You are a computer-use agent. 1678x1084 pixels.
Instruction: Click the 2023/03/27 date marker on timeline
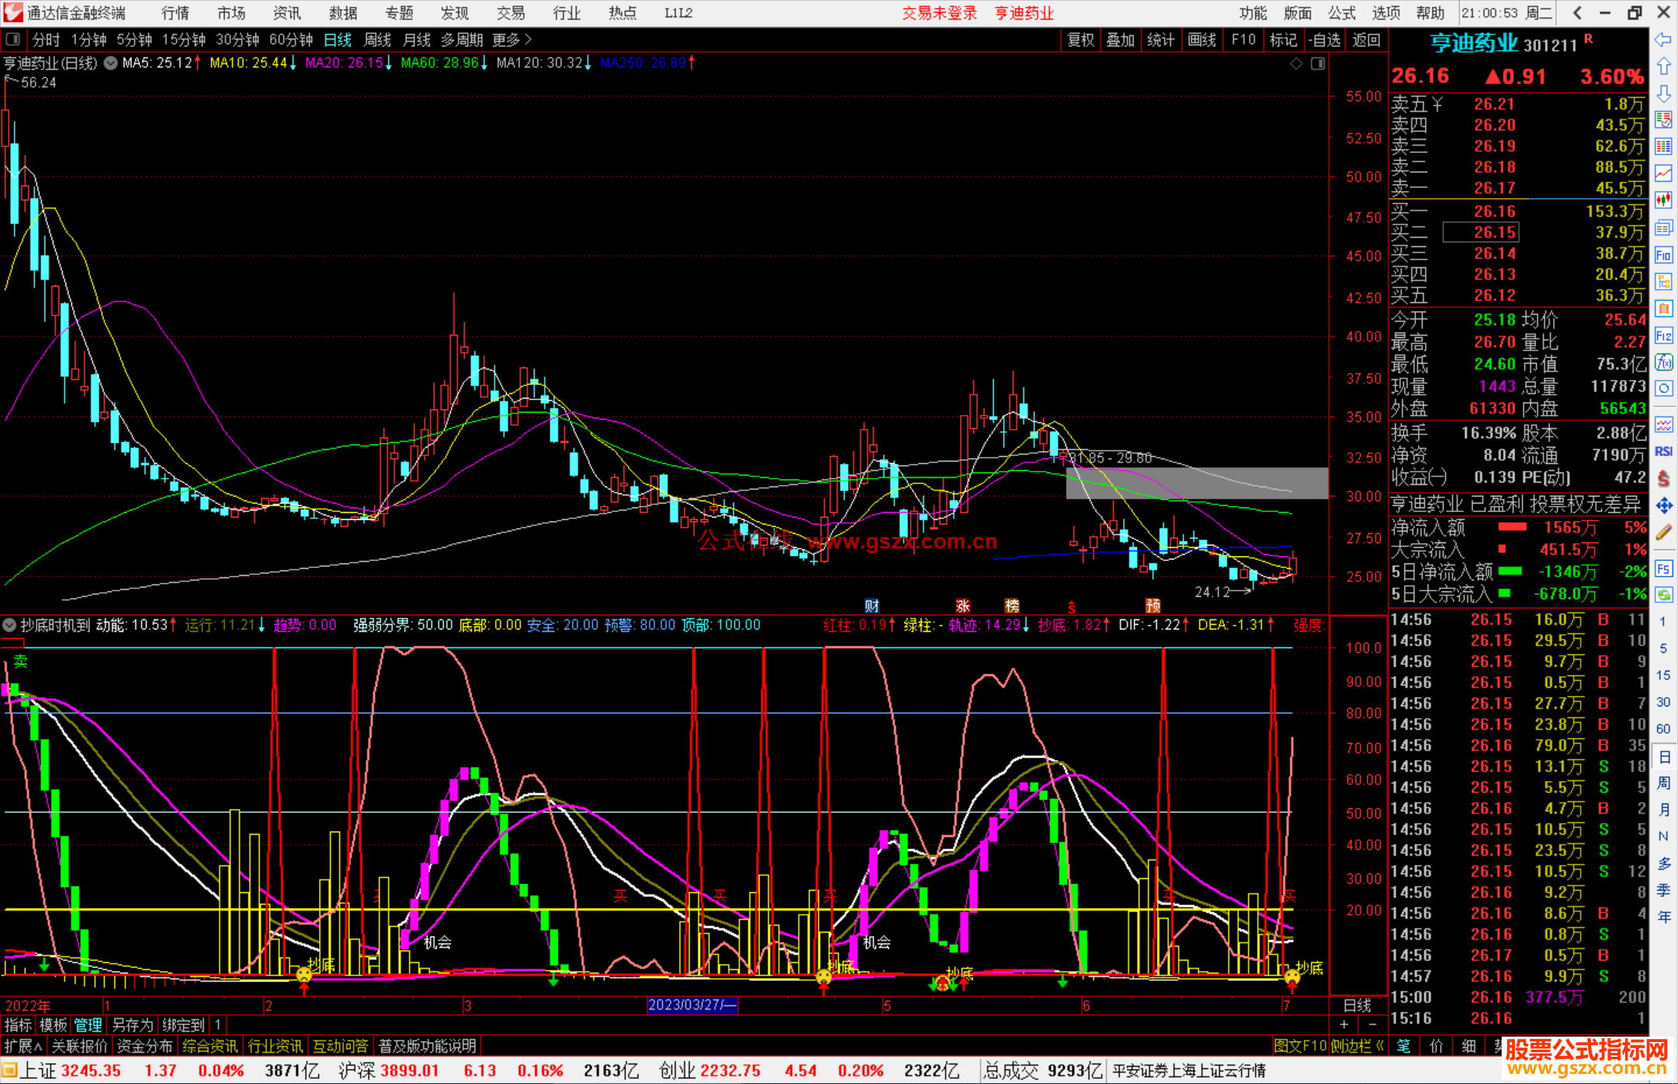(691, 1005)
